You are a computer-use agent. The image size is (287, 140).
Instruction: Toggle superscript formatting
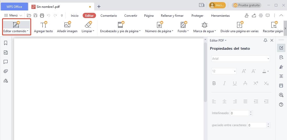256,83
